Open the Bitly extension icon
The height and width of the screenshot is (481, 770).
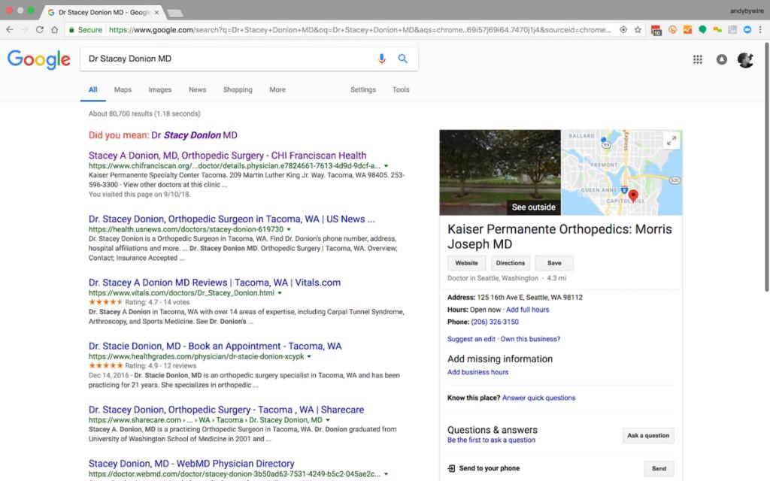pyautogui.click(x=672, y=30)
